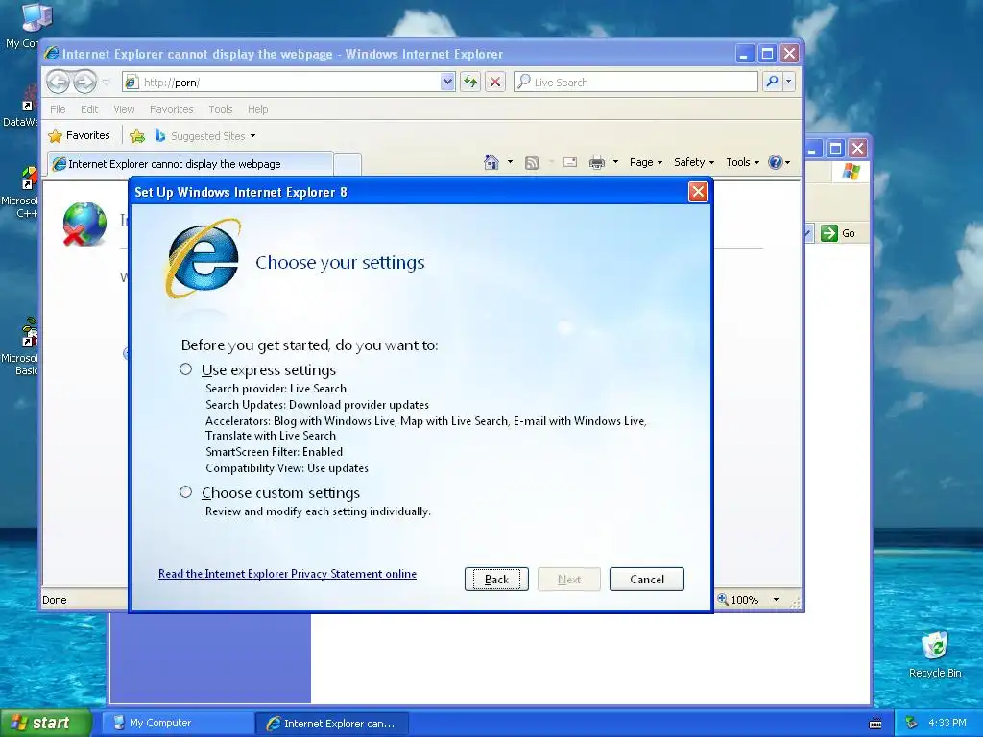Select the cannot display the webpage tab
The width and height of the screenshot is (983, 737).
click(x=191, y=163)
